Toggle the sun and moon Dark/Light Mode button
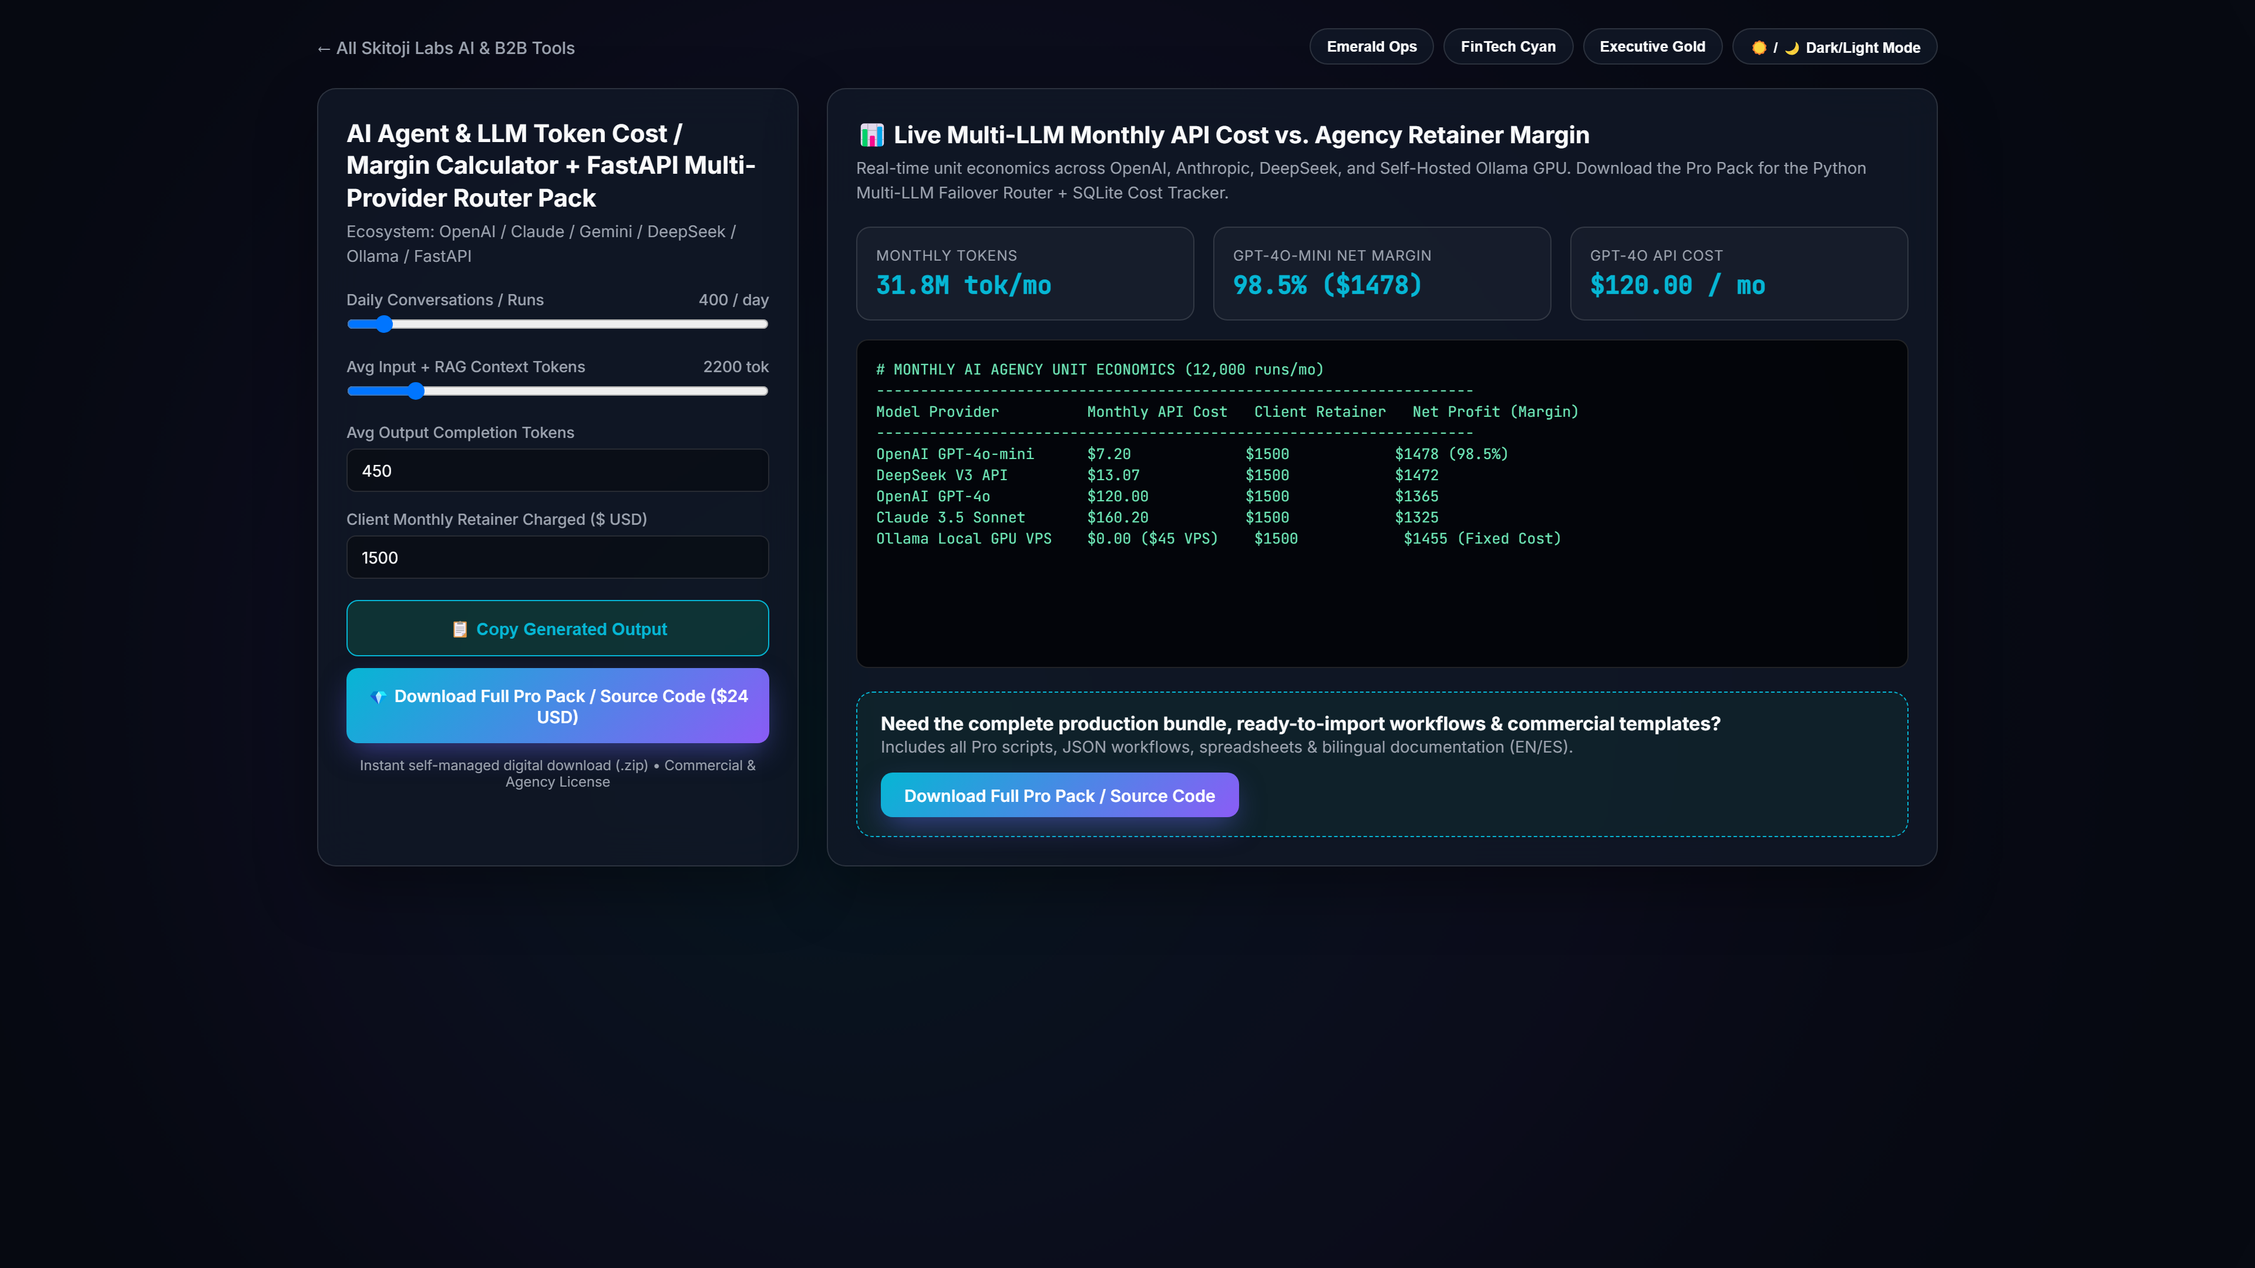 1835,47
